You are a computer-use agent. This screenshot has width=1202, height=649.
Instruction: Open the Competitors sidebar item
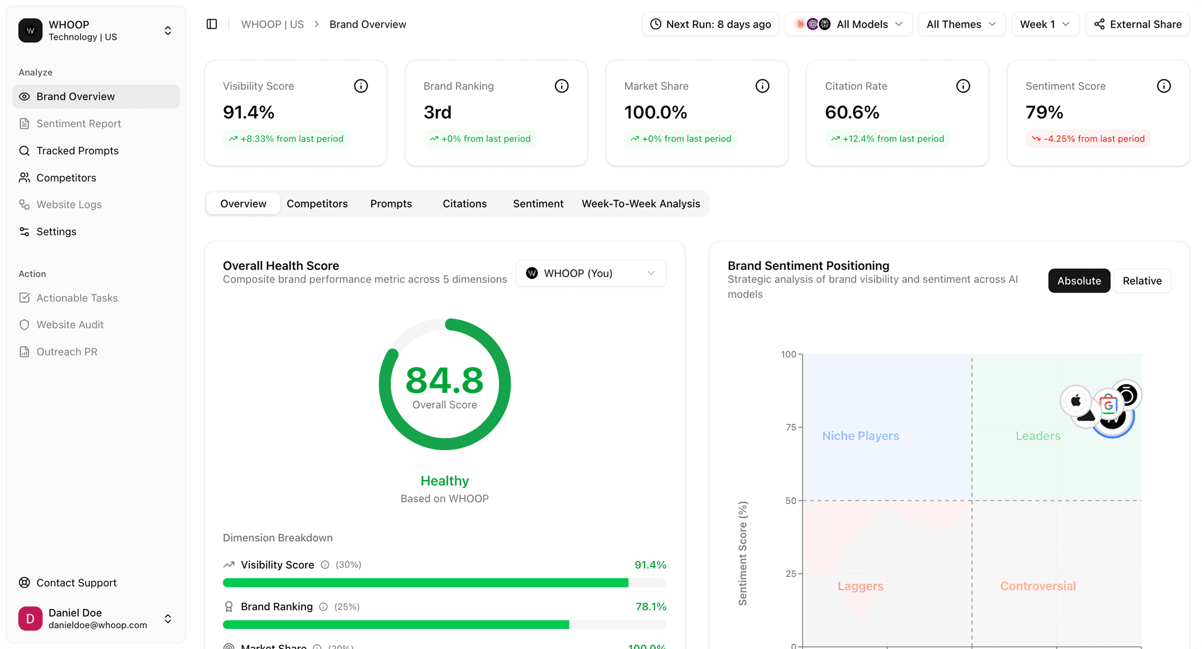coord(66,178)
